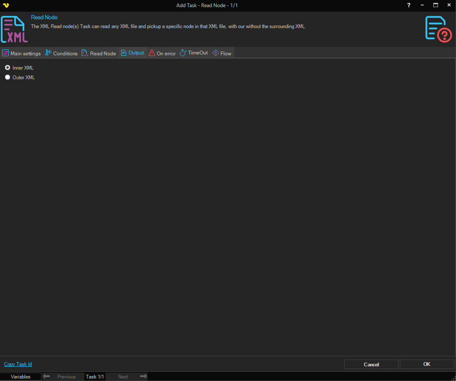Click the Conditions tab icon

click(48, 53)
